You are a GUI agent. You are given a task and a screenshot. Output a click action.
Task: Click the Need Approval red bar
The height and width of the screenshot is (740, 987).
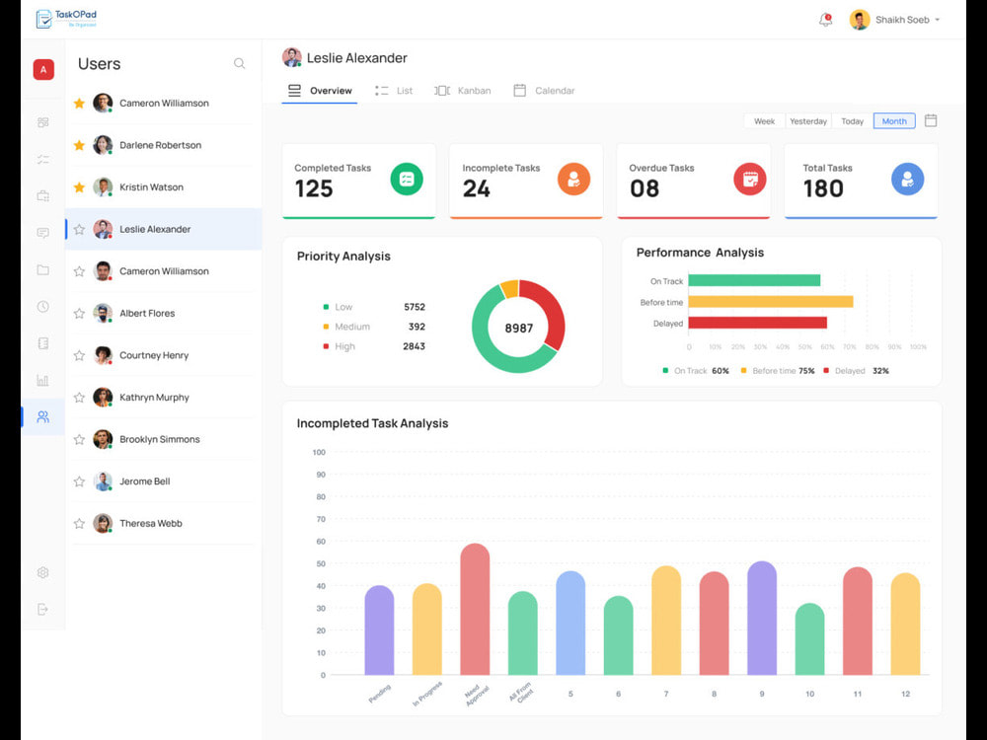[476, 609]
